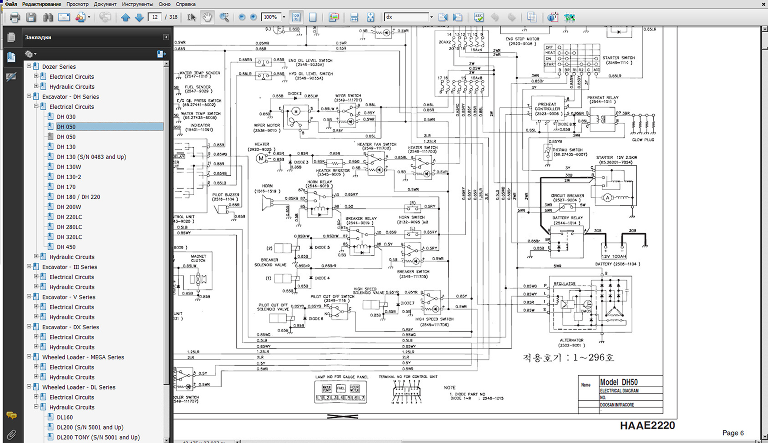Click the spell check ABC icon
Screen dimensions: 768x443
pos(479,17)
